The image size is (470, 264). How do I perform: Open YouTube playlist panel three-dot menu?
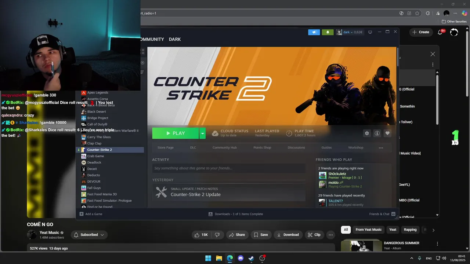click(x=433, y=65)
